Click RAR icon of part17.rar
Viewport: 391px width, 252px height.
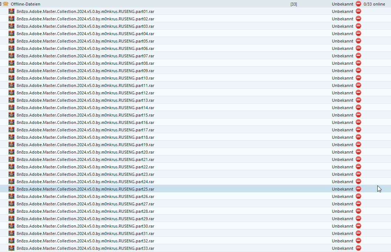11,130
